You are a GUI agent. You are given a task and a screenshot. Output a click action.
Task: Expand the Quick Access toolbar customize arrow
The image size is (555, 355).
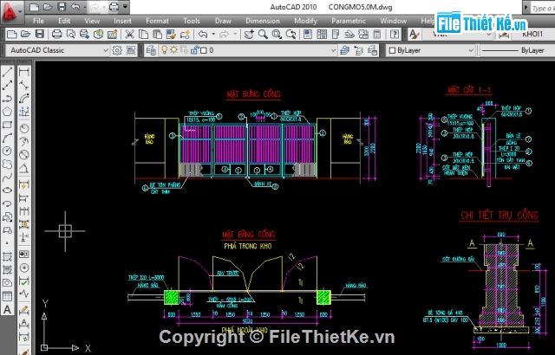[x=125, y=7]
